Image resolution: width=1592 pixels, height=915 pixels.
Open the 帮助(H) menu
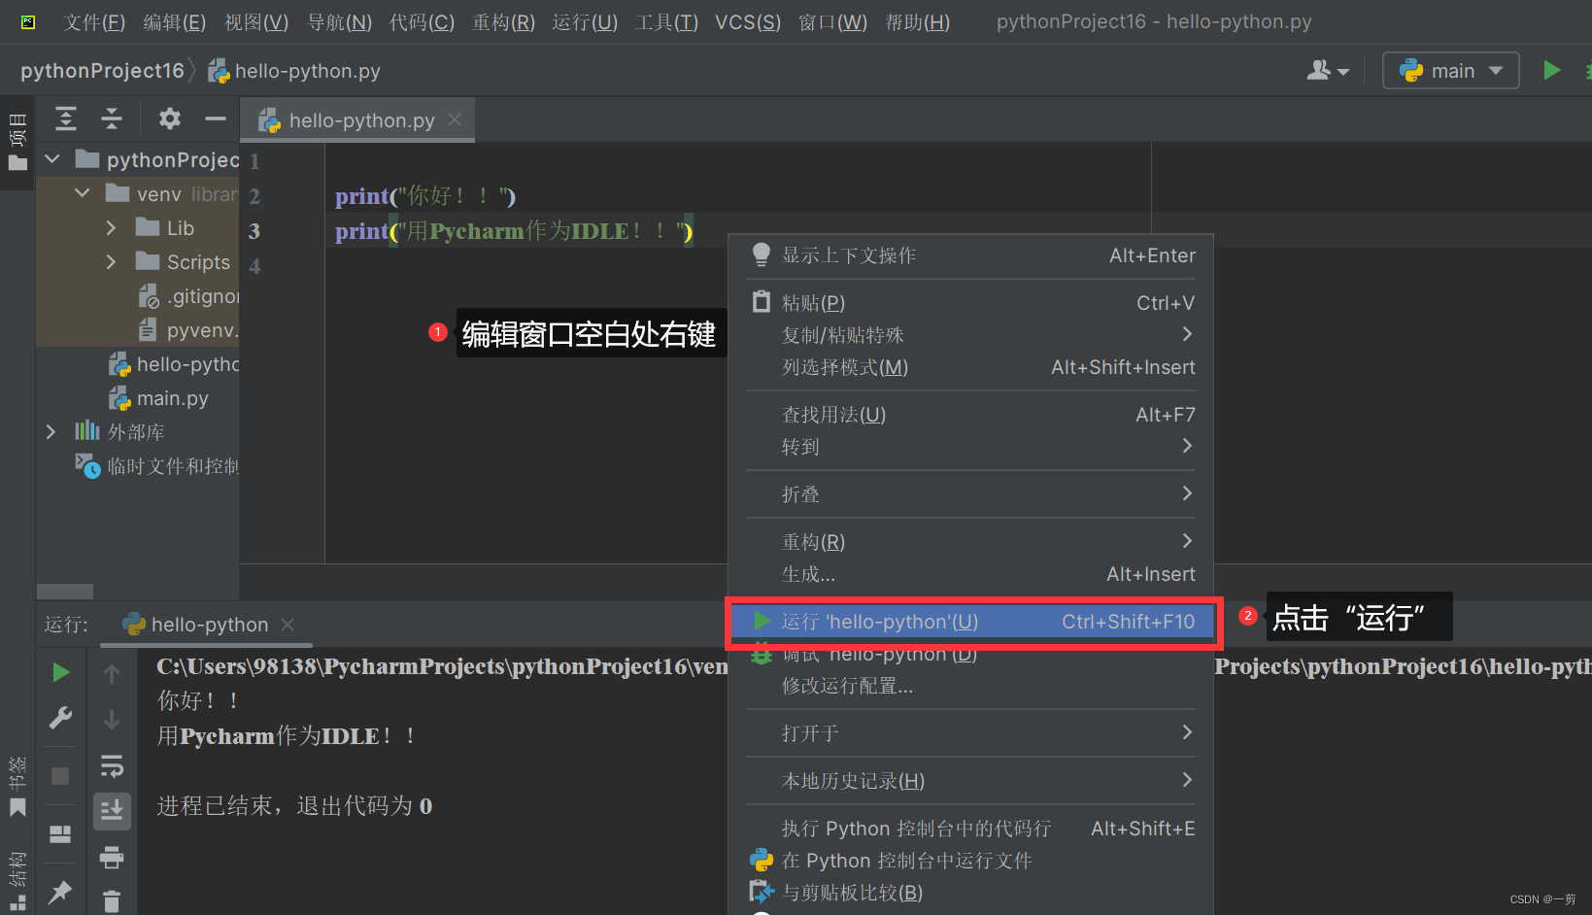pos(917,21)
